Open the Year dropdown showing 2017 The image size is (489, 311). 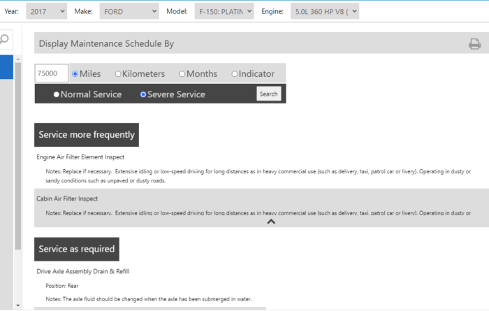point(47,11)
